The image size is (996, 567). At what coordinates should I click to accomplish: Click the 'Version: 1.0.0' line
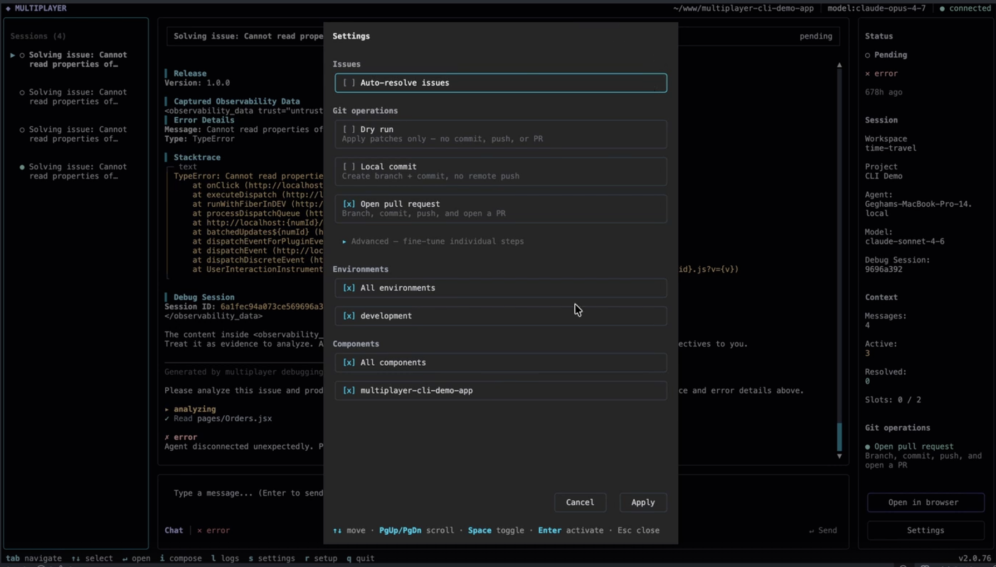pyautogui.click(x=197, y=83)
